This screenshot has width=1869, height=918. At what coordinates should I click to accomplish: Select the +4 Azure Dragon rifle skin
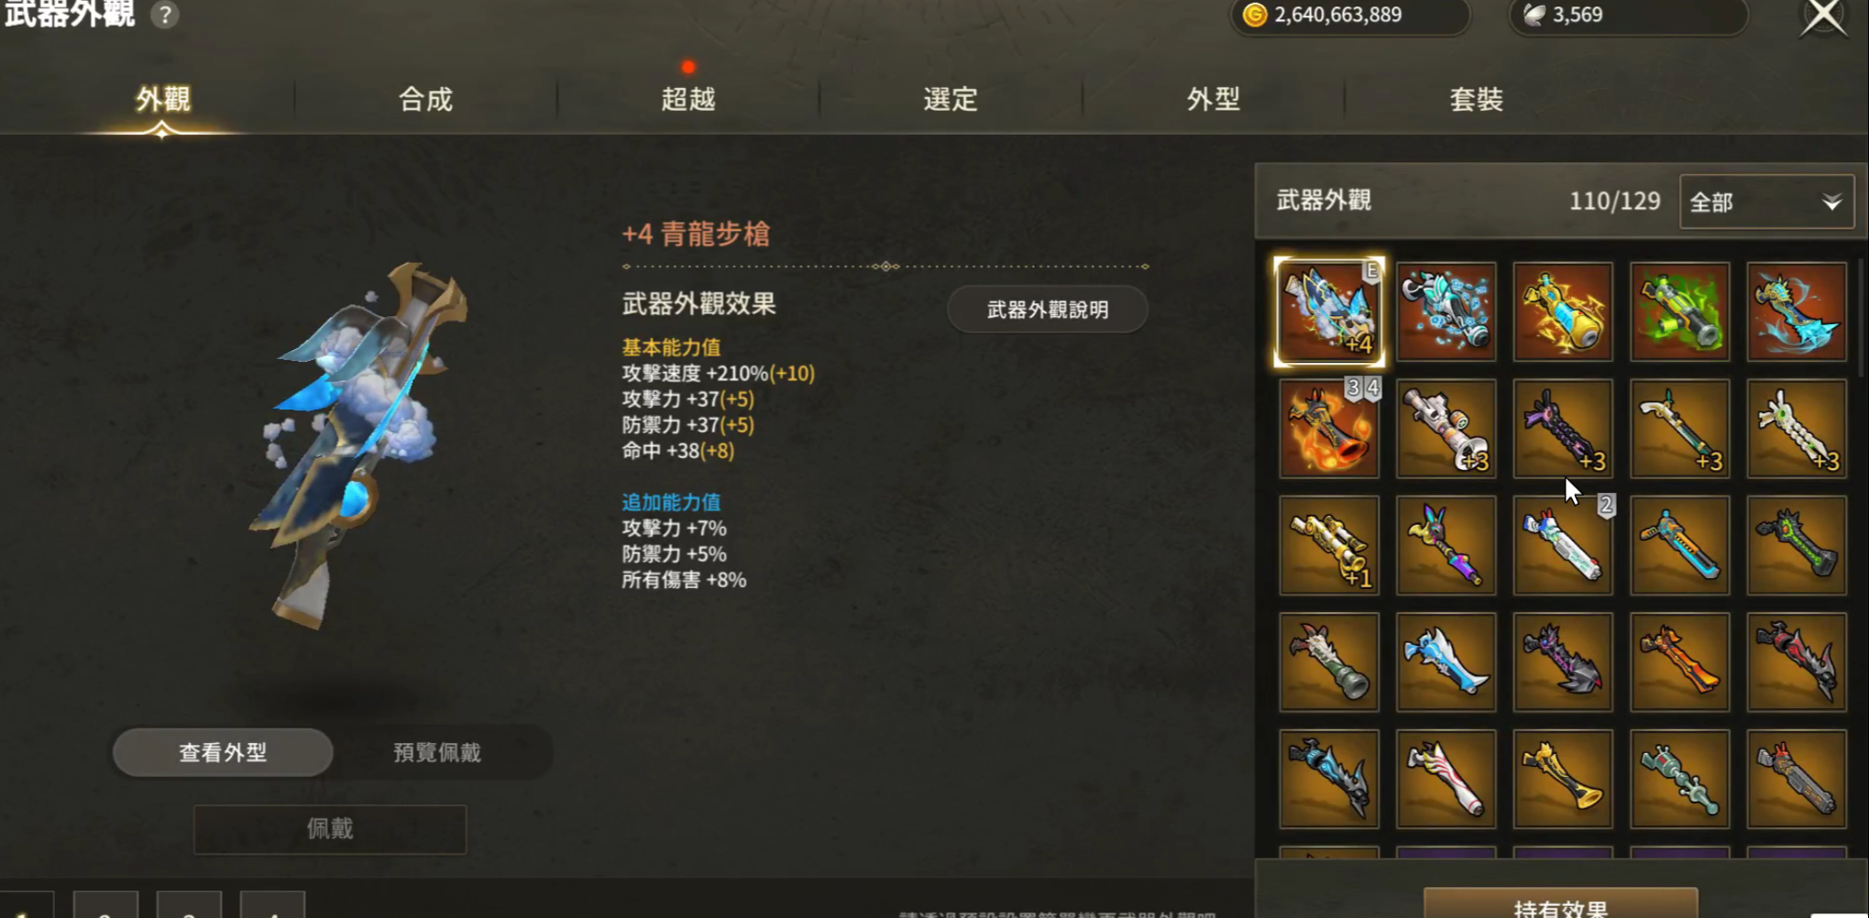(1329, 311)
